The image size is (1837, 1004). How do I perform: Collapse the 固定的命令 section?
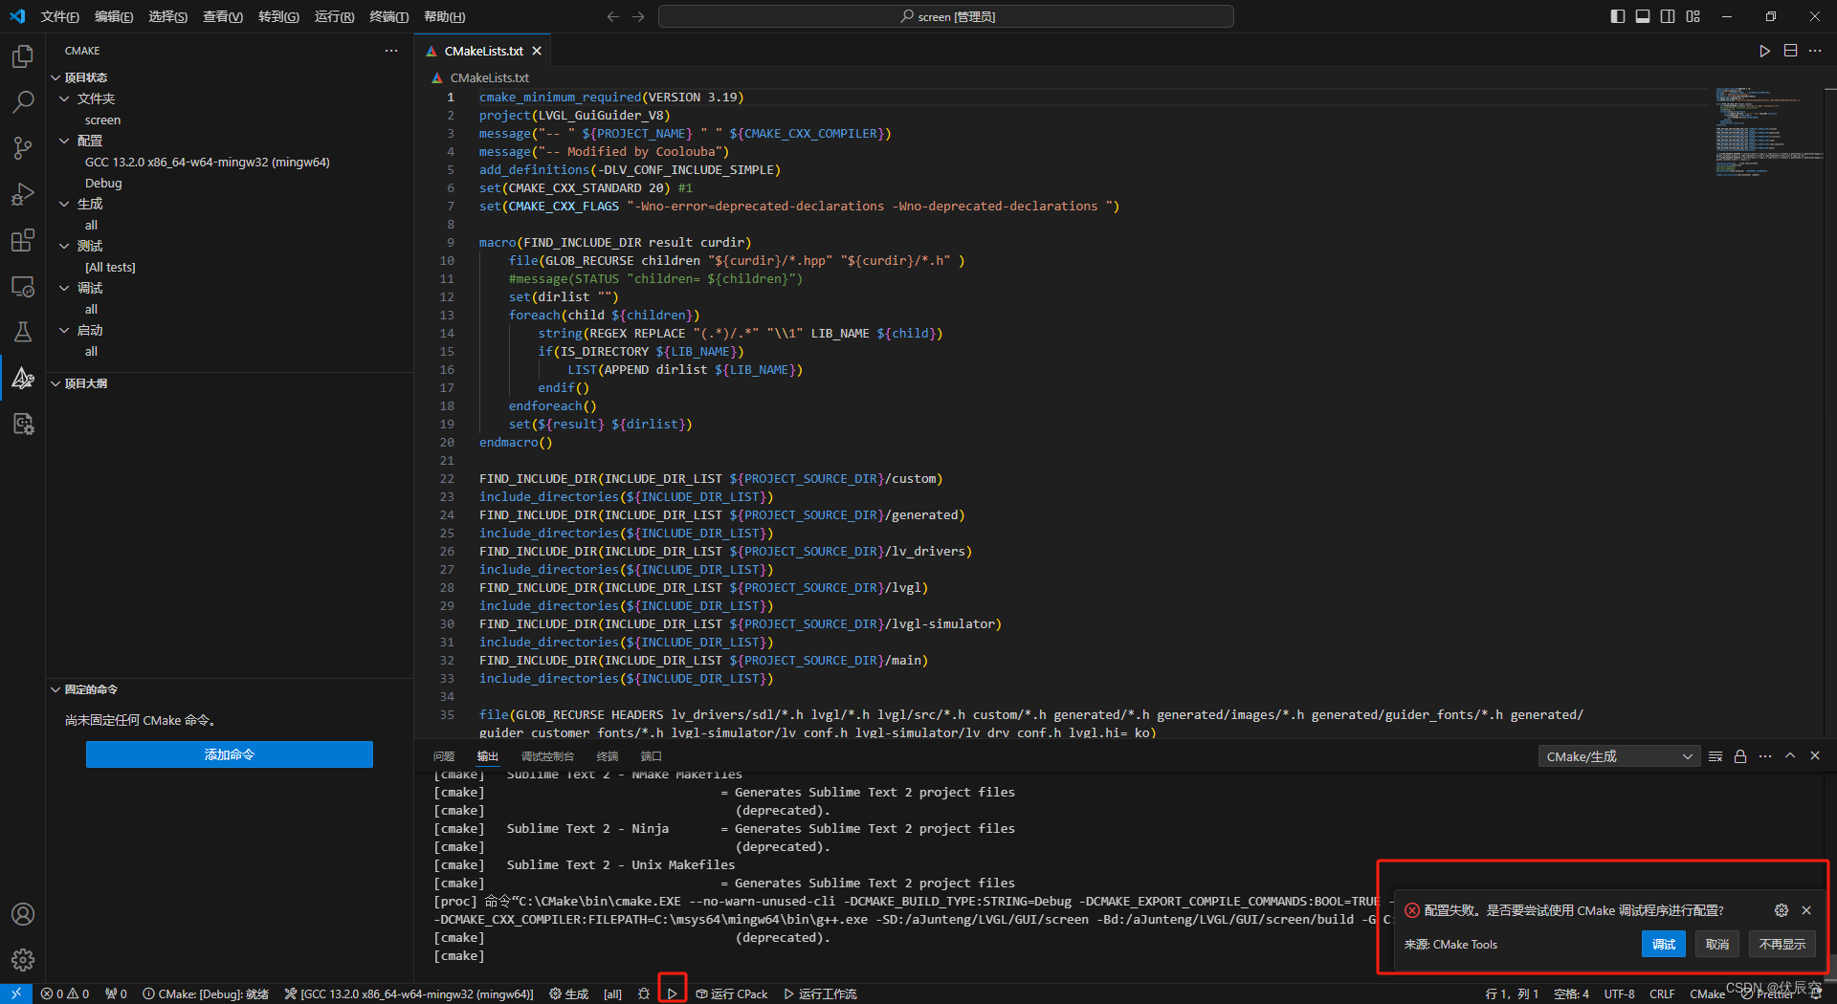tap(55, 689)
